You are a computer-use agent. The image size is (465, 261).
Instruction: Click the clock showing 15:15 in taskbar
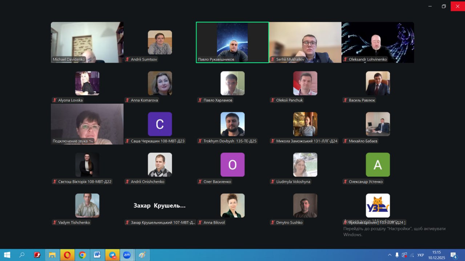[x=437, y=255]
